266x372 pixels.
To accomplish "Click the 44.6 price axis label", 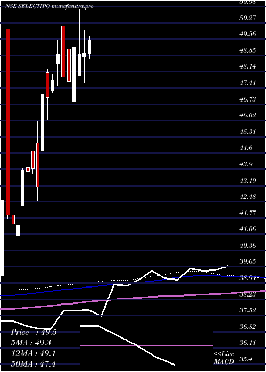I will click(246, 148).
